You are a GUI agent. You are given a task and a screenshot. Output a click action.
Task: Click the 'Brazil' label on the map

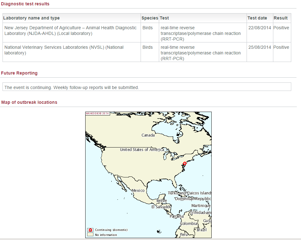pyautogui.click(x=202, y=230)
